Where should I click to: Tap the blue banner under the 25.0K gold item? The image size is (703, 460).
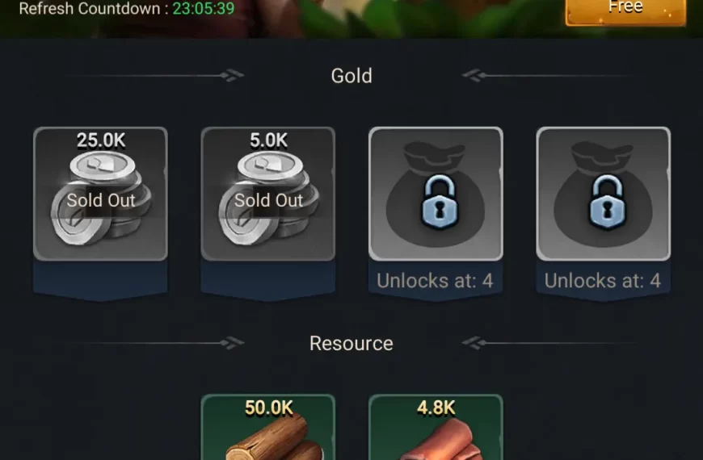(x=100, y=281)
